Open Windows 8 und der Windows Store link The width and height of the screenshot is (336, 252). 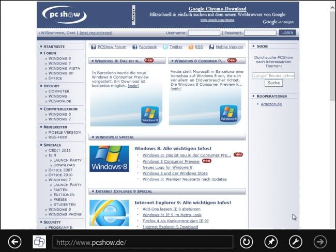(x=175, y=173)
